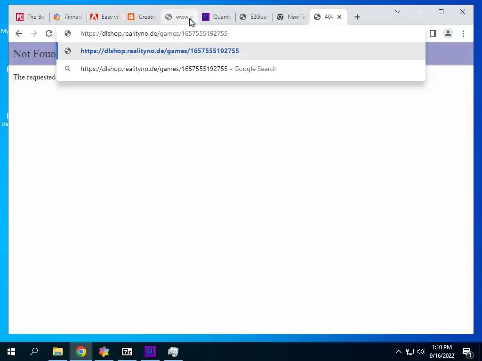Image resolution: width=482 pixels, height=361 pixels.
Task: Open Windows taskbar search
Action: (x=34, y=352)
